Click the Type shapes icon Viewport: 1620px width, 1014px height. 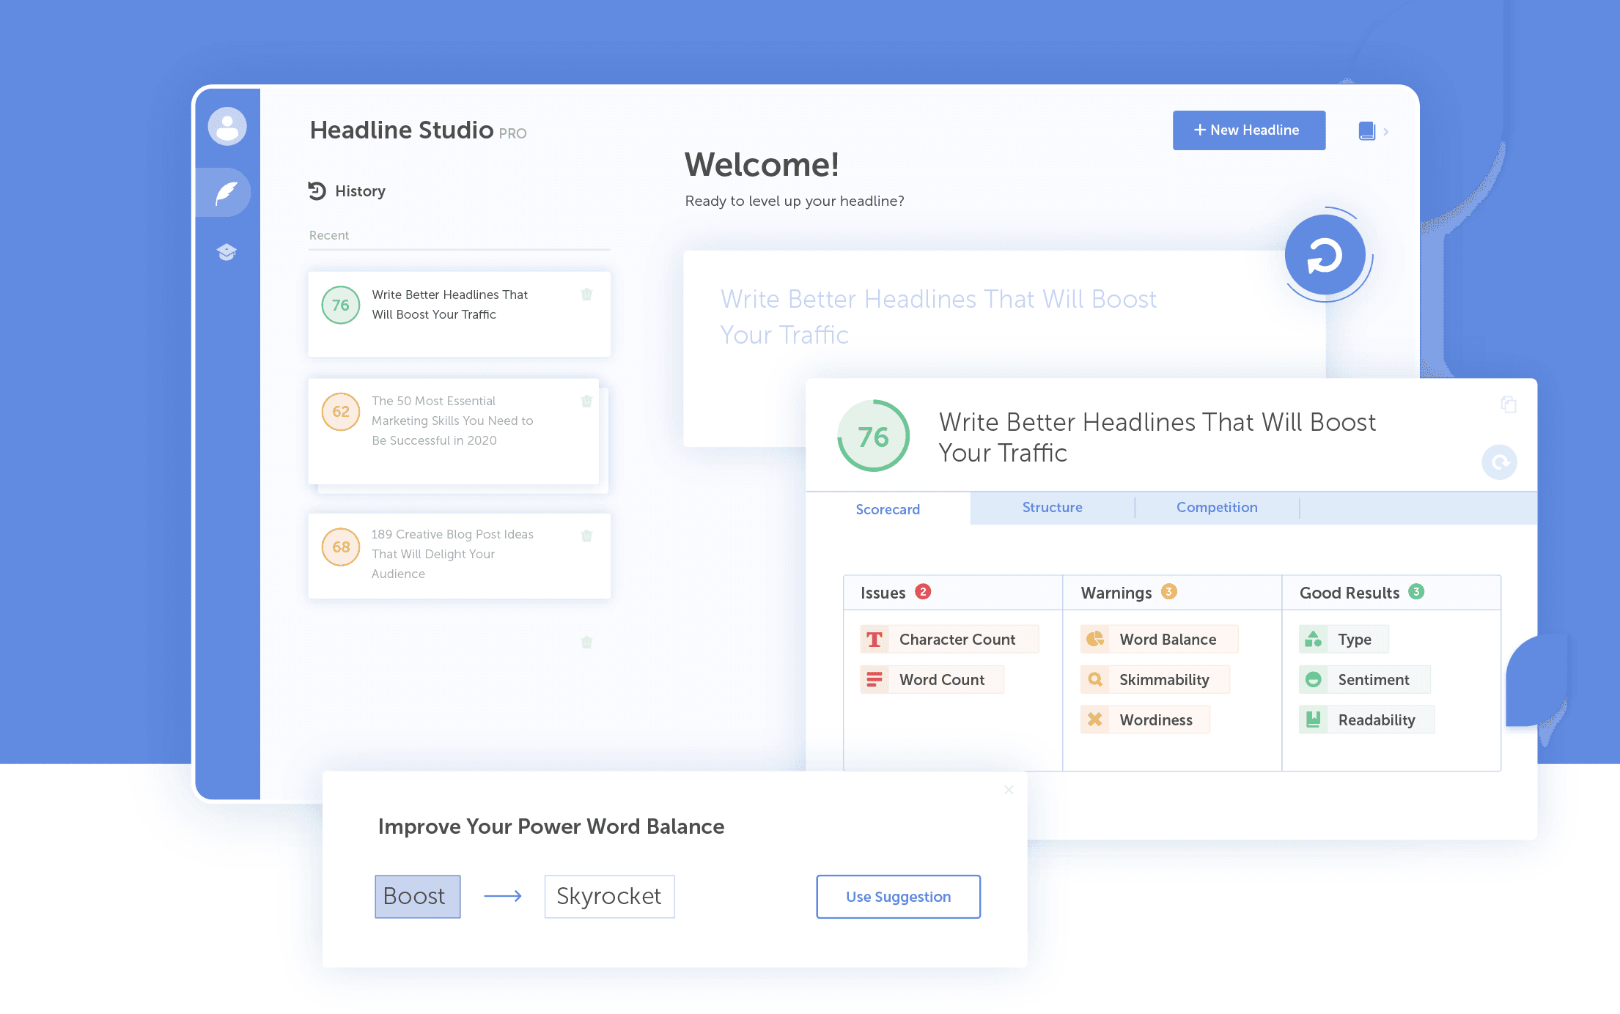pos(1314,639)
